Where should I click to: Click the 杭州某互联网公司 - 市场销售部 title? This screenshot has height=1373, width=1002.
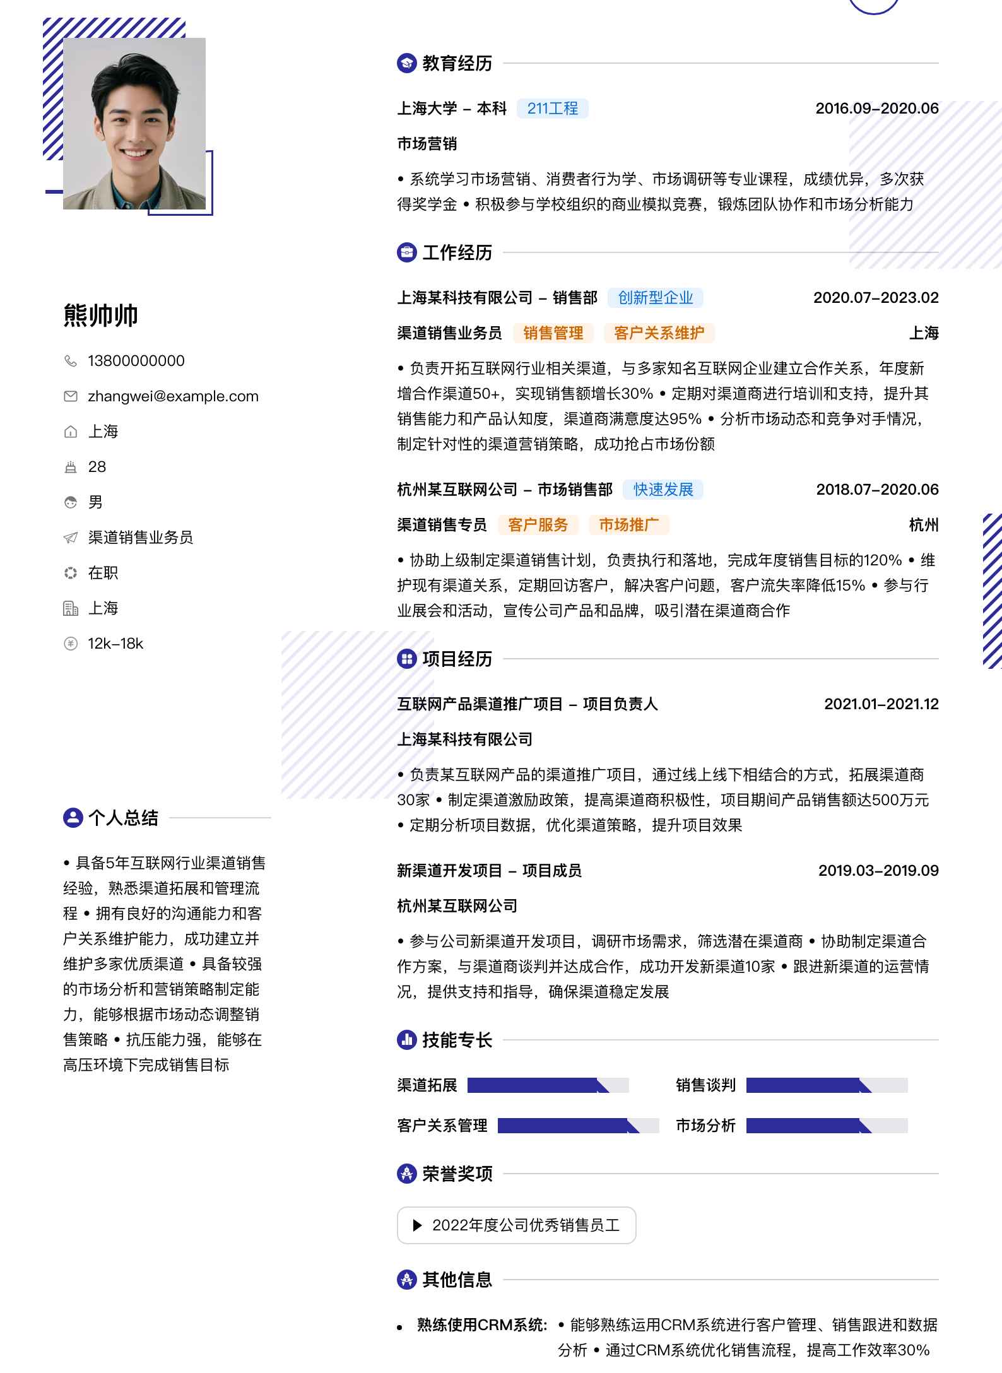click(x=505, y=490)
